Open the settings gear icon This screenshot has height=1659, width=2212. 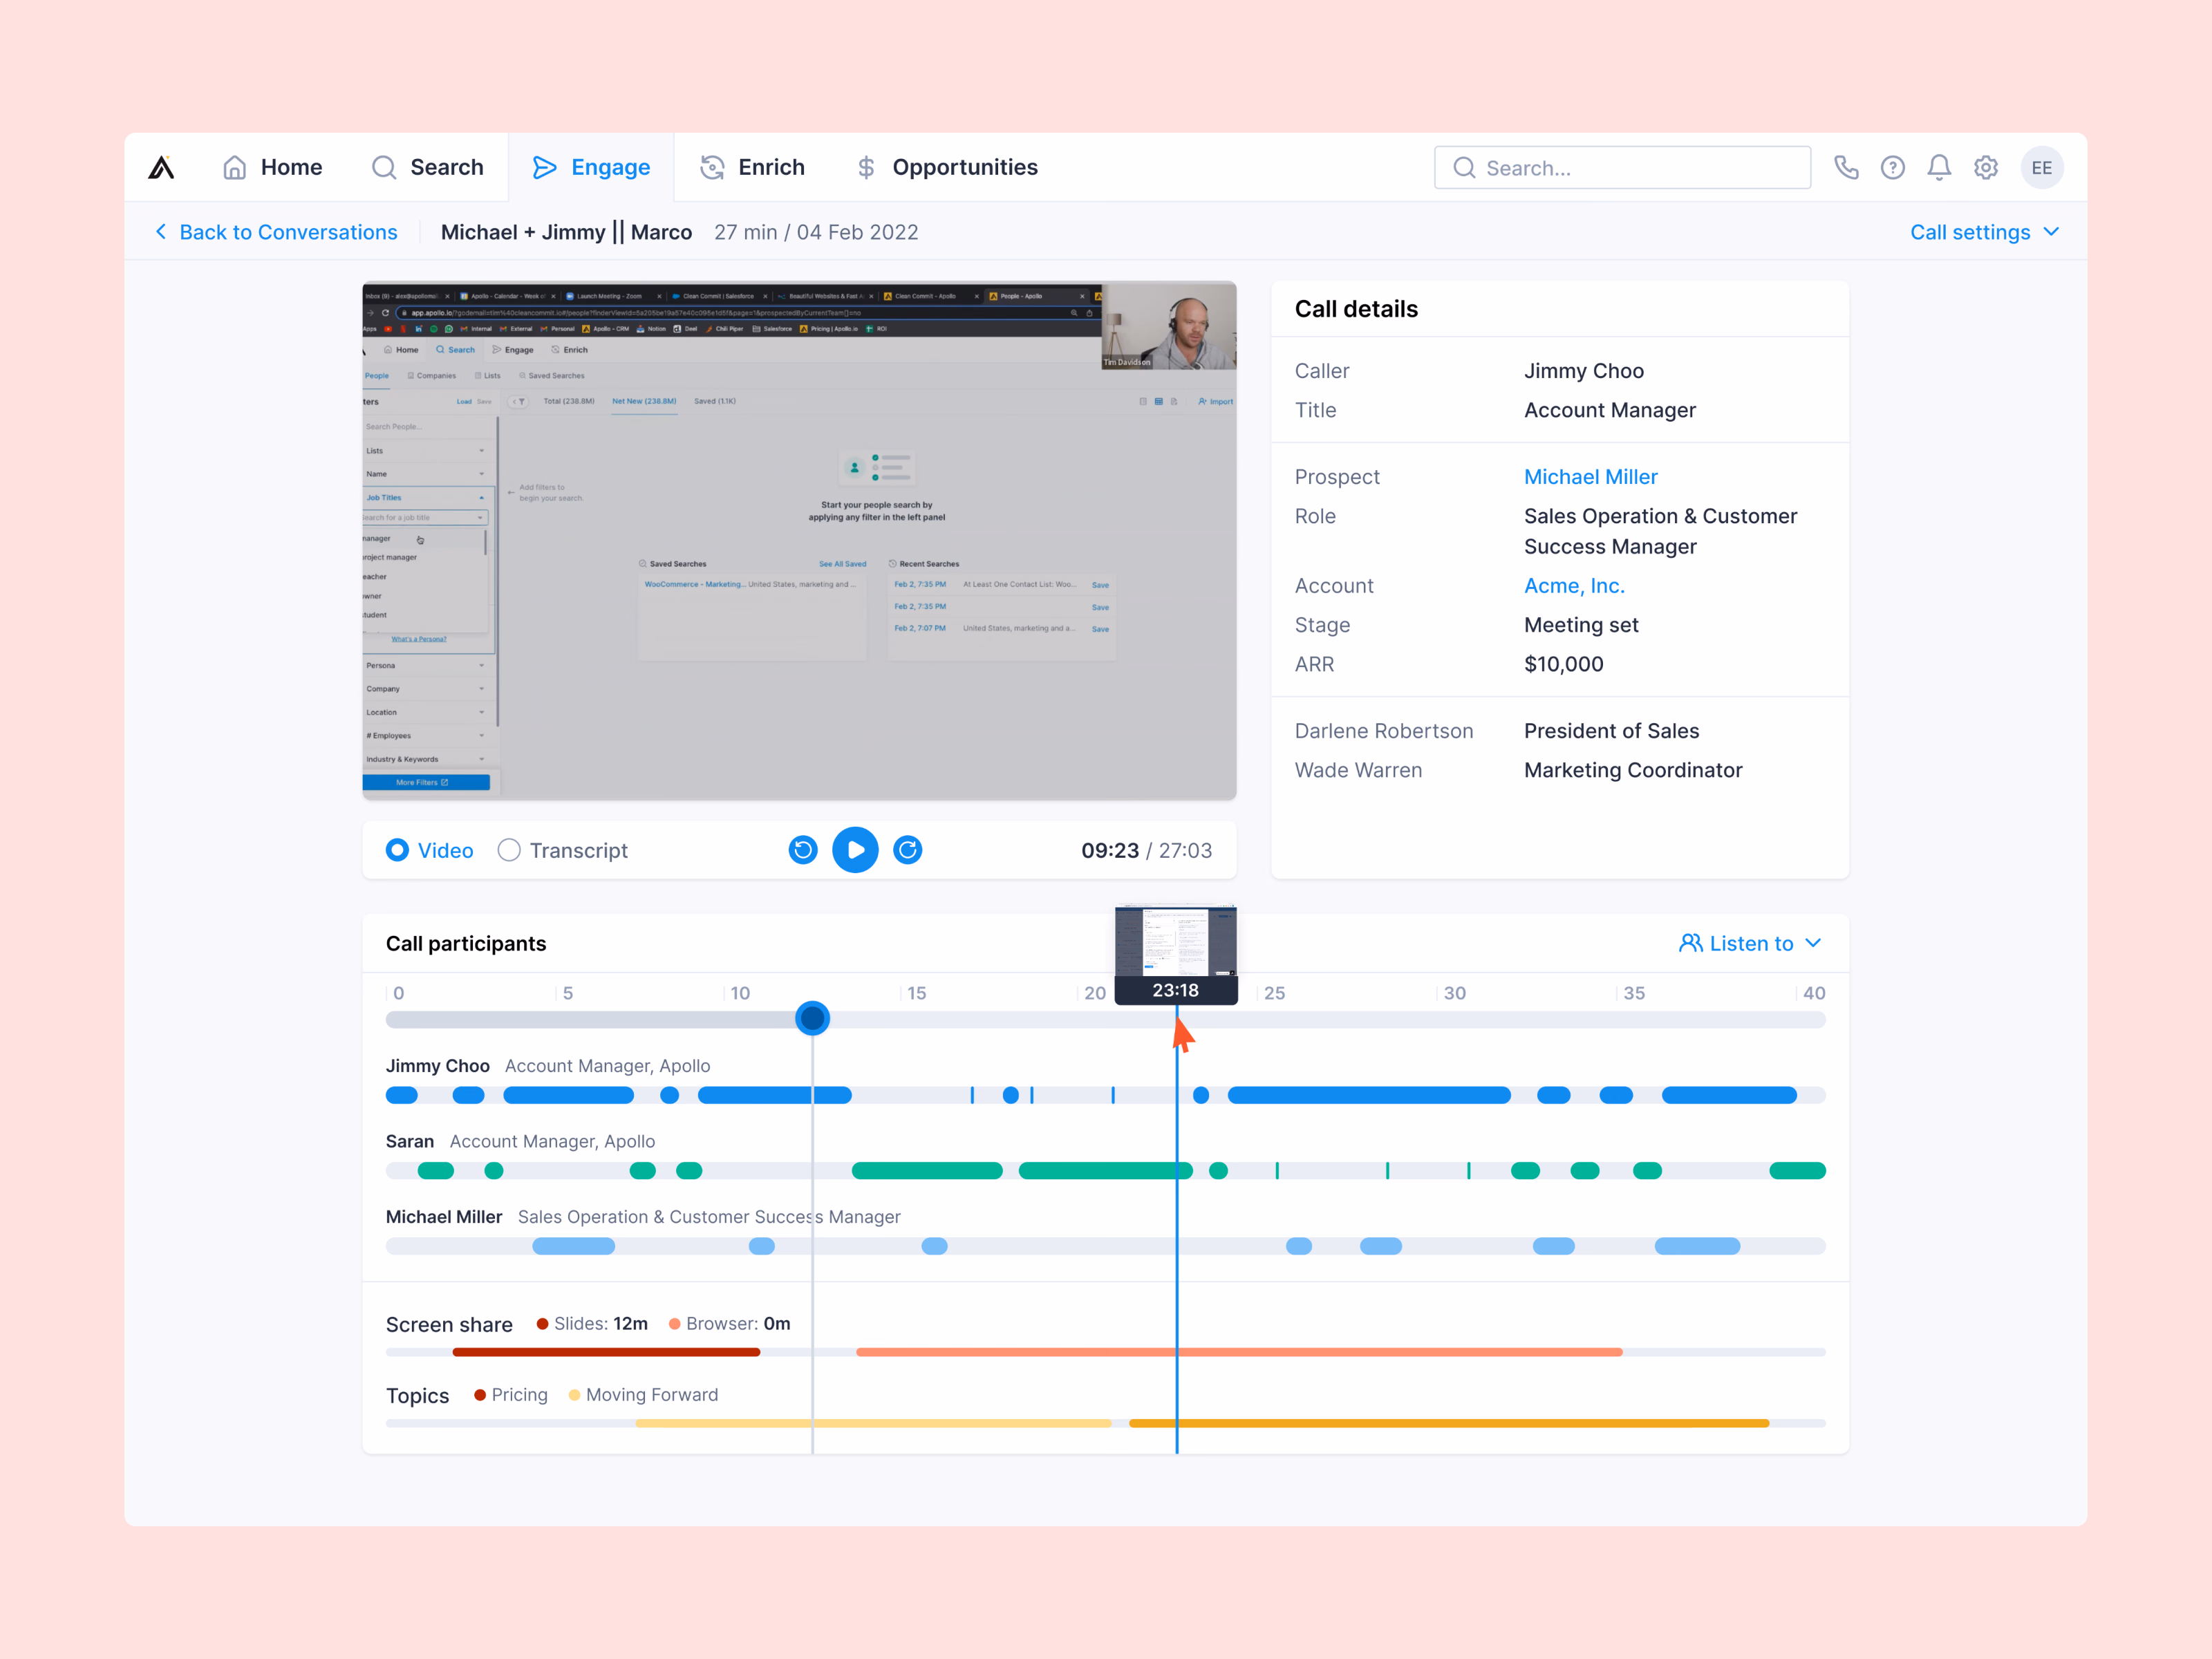(x=1986, y=168)
